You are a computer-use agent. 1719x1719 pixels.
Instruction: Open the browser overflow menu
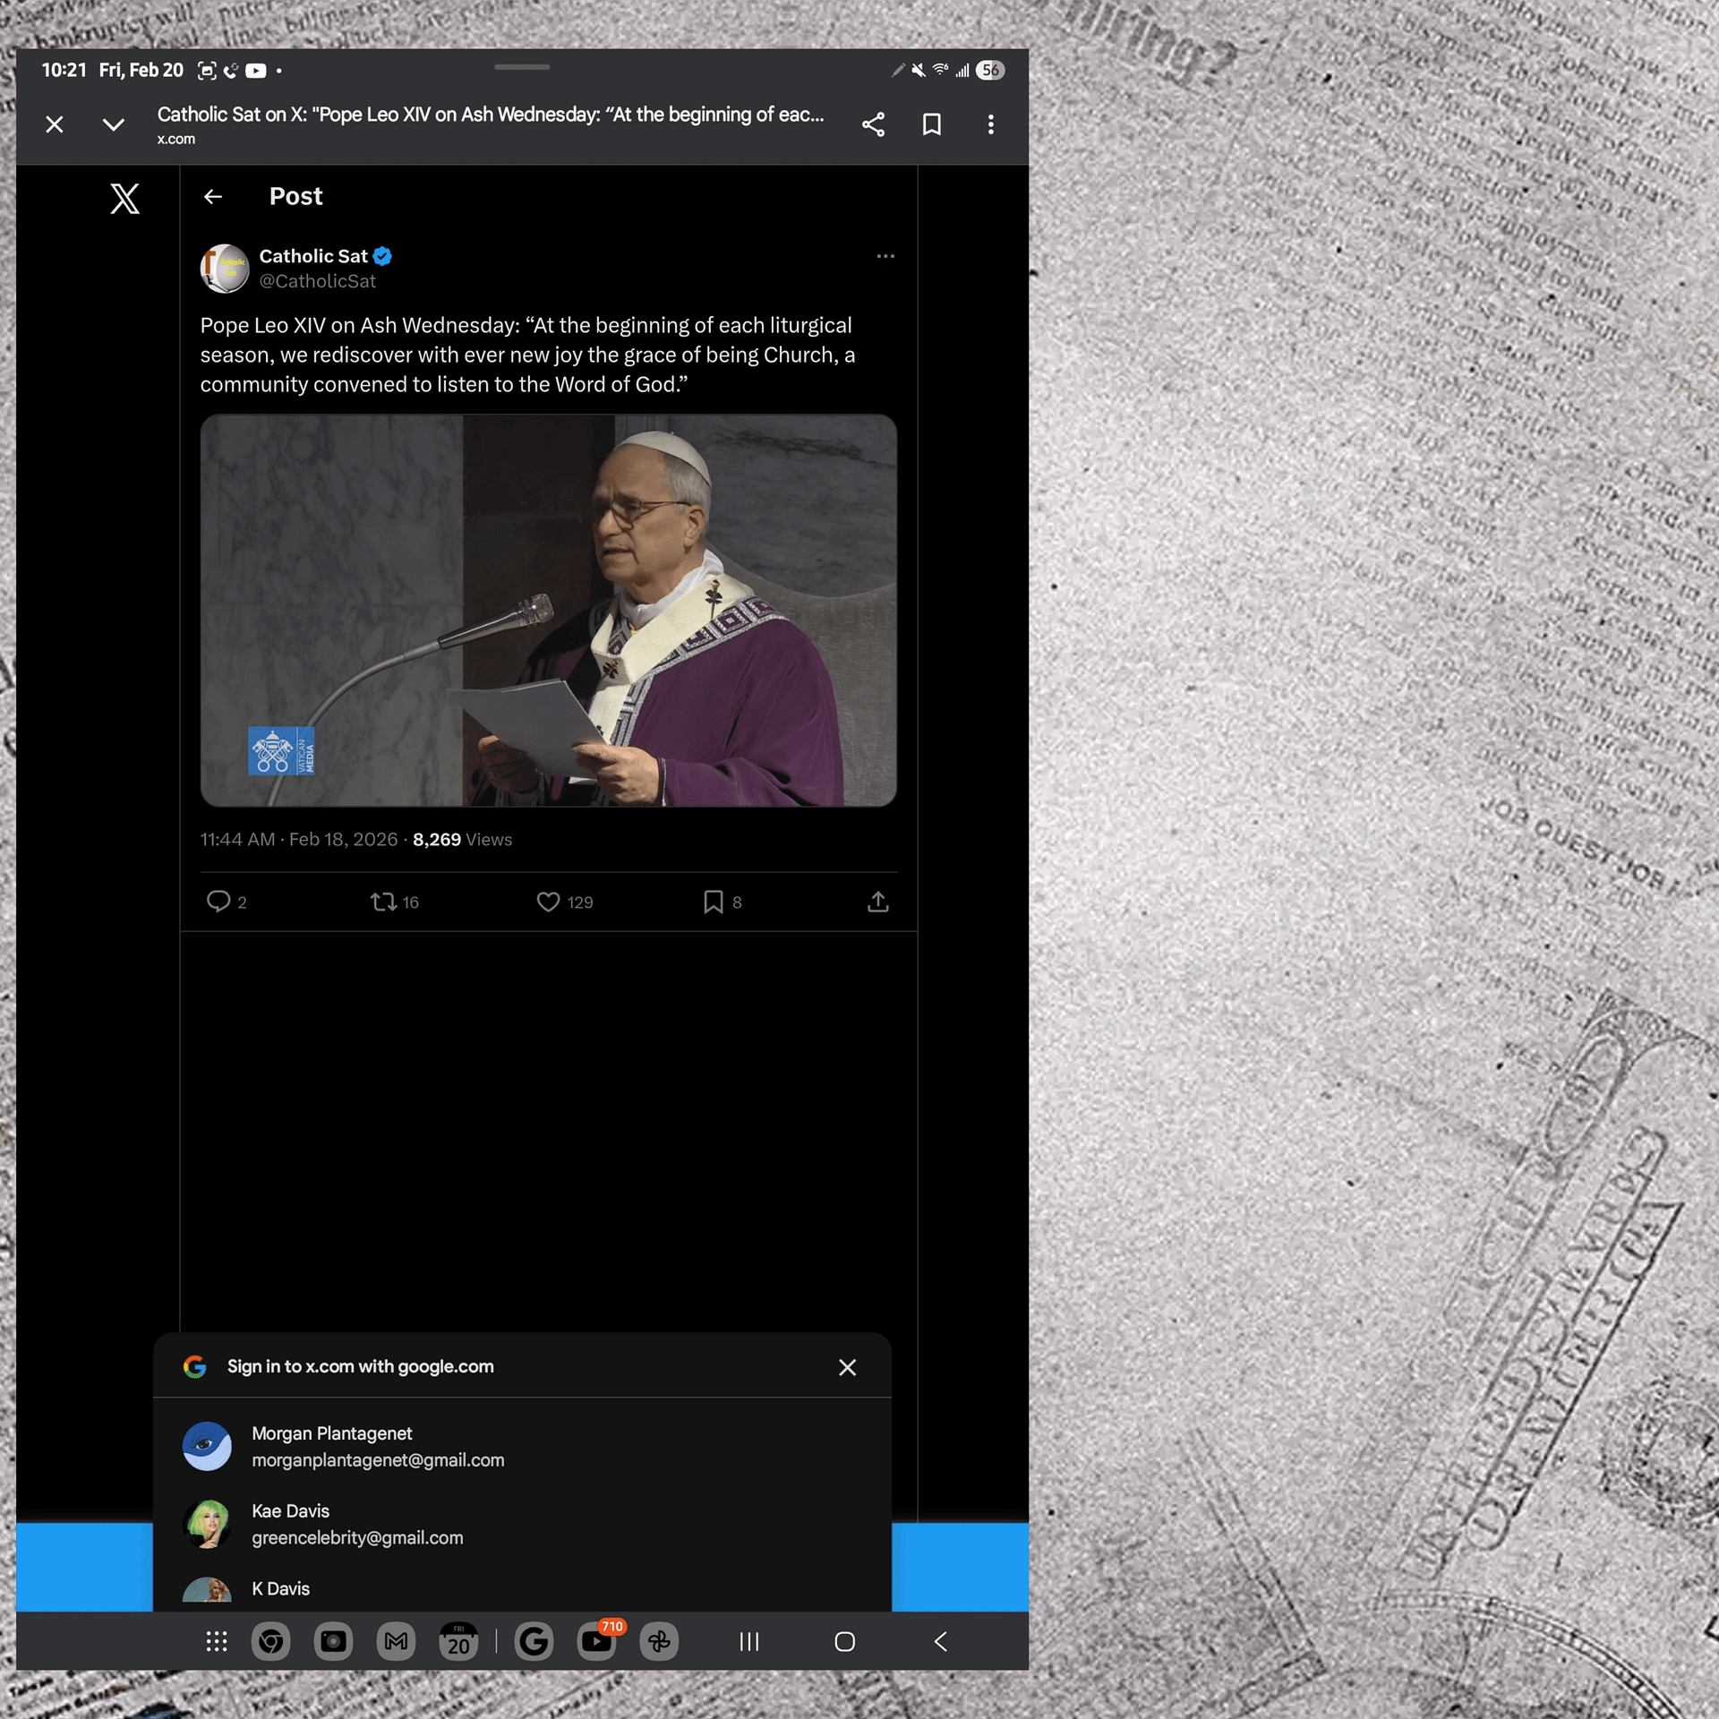tap(990, 124)
